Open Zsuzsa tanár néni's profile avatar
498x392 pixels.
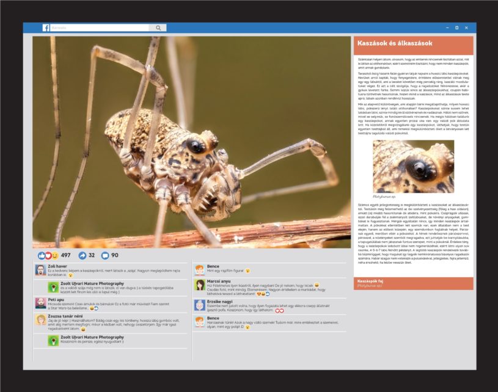pyautogui.click(x=40, y=320)
